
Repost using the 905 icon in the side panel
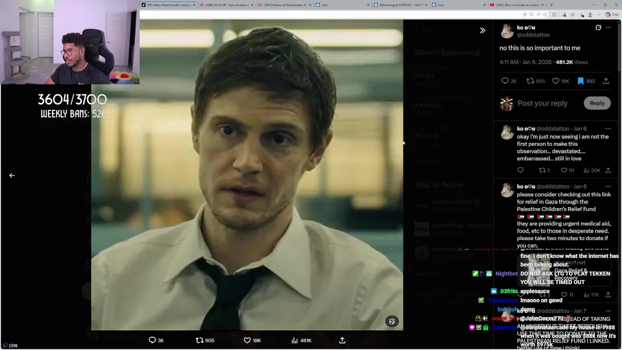click(x=536, y=81)
